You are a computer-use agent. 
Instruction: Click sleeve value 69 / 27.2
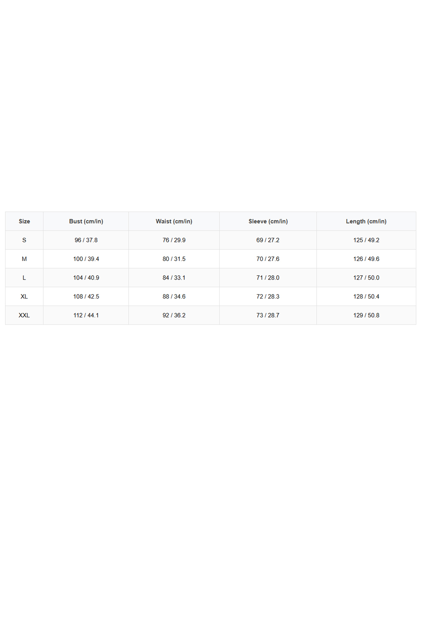pyautogui.click(x=268, y=240)
